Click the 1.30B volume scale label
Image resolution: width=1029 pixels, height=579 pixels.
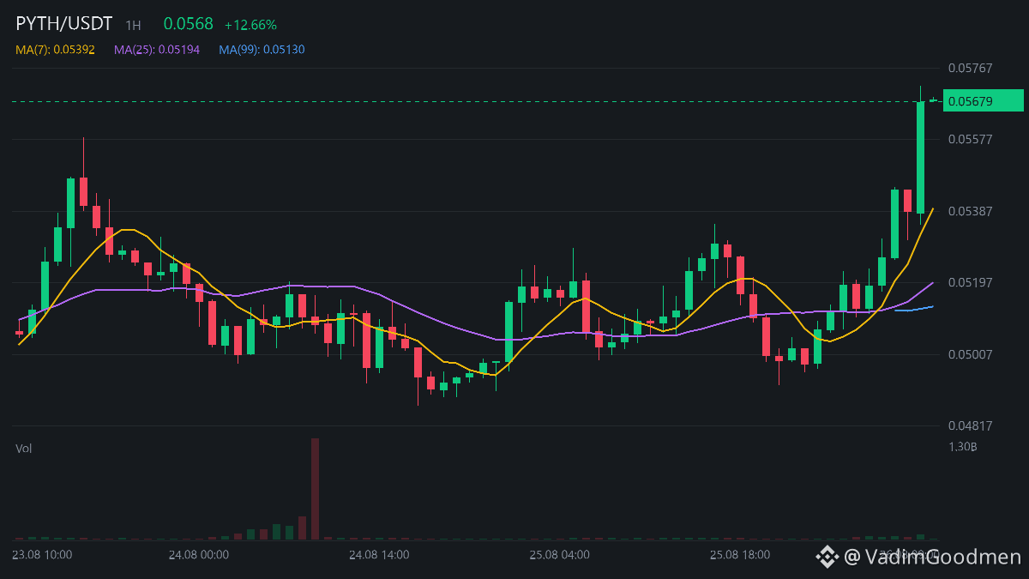[x=964, y=447]
